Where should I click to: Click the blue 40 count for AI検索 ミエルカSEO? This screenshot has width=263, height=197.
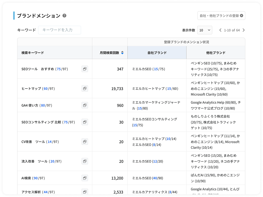(155, 178)
